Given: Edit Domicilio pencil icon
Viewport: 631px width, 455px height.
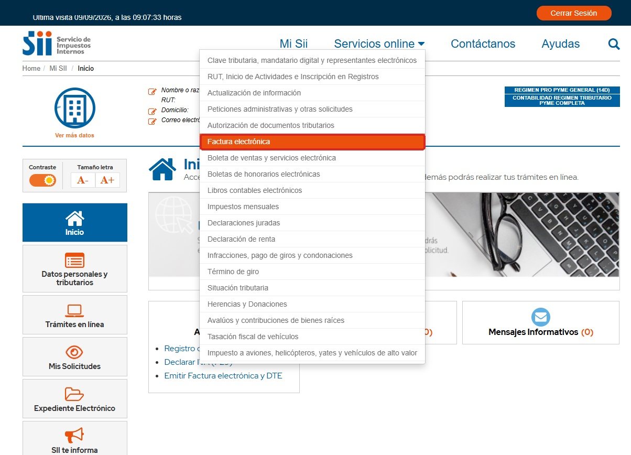Looking at the screenshot, I should [x=153, y=111].
